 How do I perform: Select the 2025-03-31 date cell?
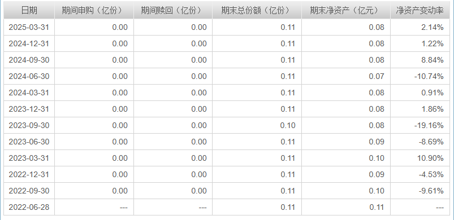point(29,27)
